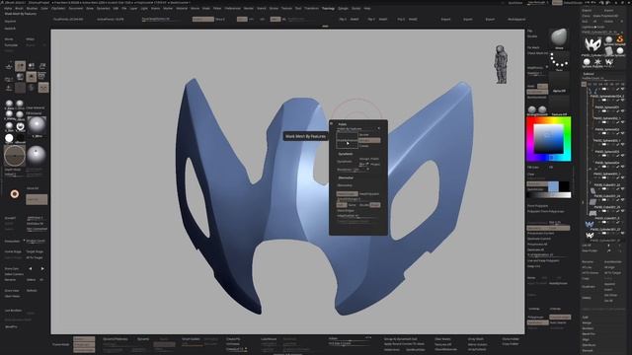632x355 pixels.
Task: Expand the Split section in Subtool palette
Action: tap(586, 318)
